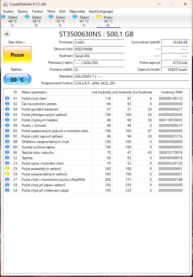Select the Hodin v činnosti parameter name
The image size is (193, 277).
click(34, 126)
